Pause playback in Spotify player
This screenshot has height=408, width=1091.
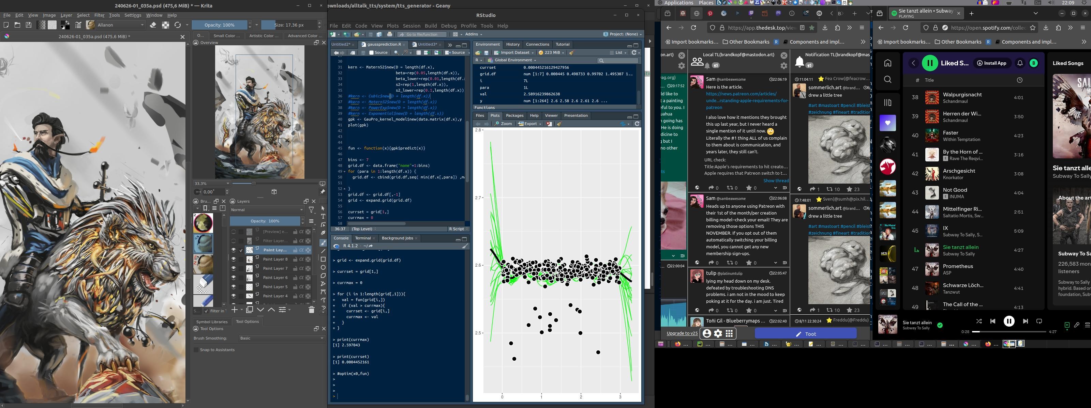pyautogui.click(x=1009, y=321)
